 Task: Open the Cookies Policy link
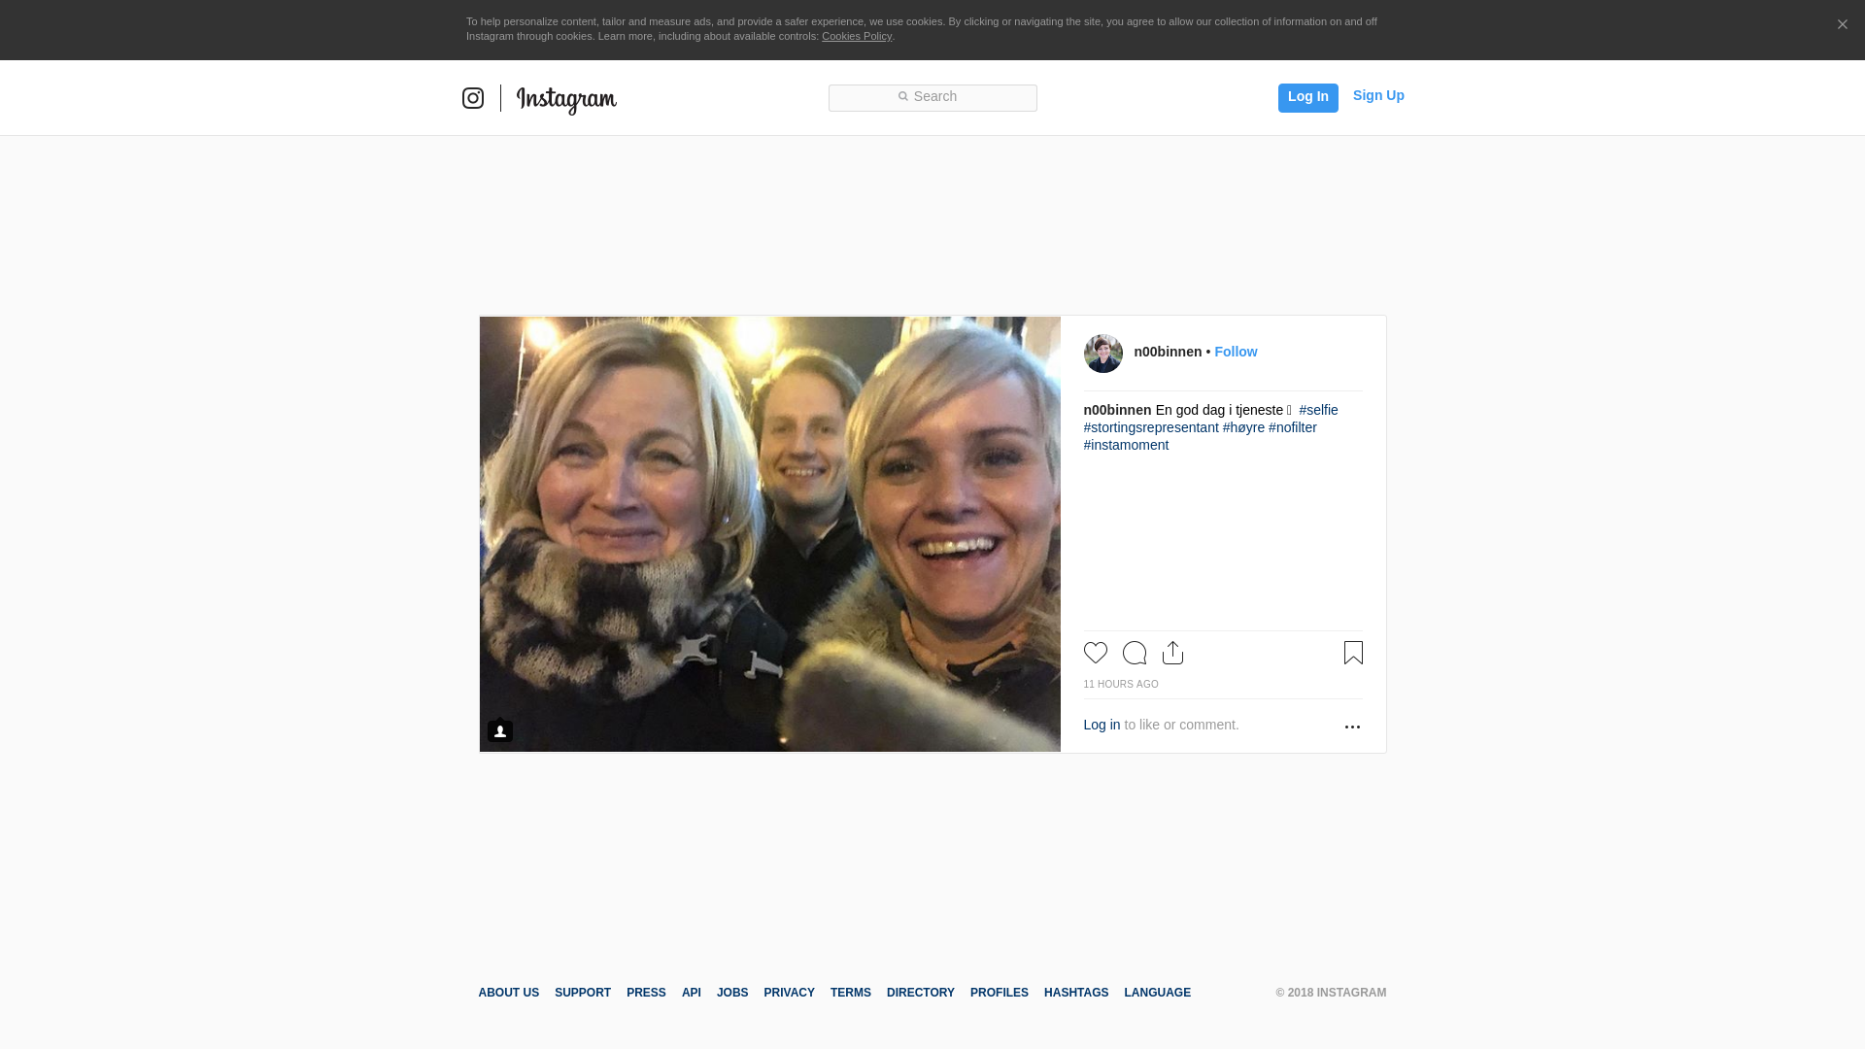(857, 36)
